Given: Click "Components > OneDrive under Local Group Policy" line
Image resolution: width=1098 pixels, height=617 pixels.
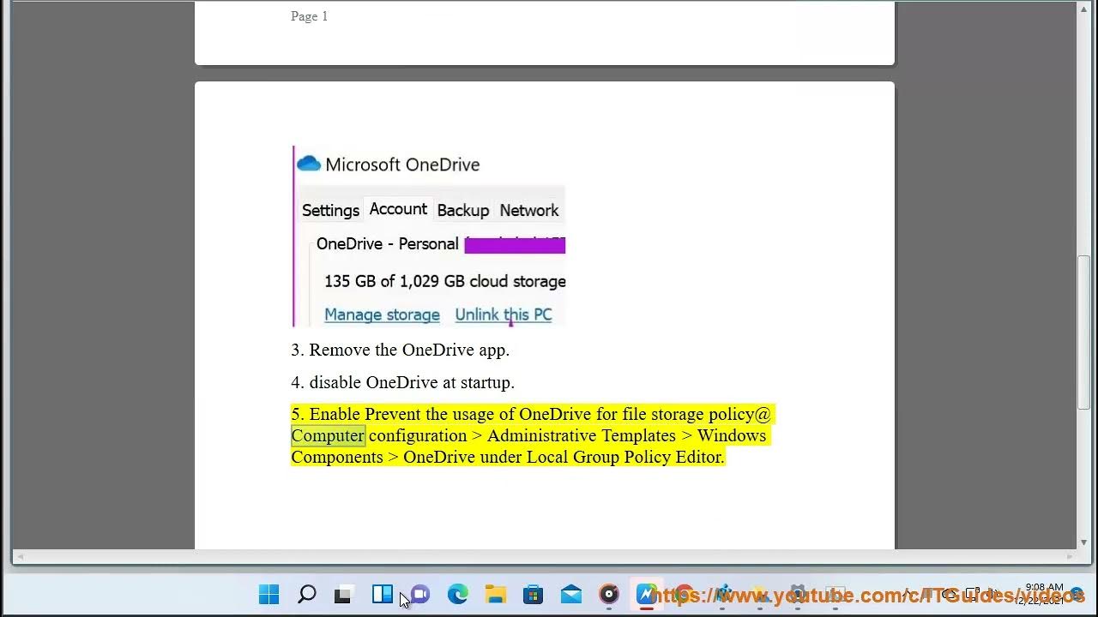Looking at the screenshot, I should (x=508, y=457).
